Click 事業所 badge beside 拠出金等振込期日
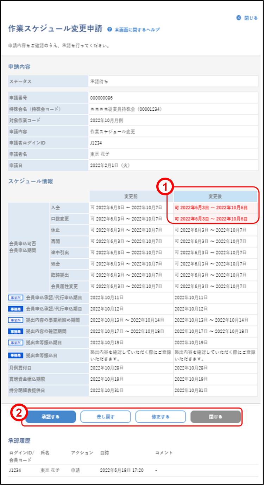This screenshot has height=485, width=264. (15, 343)
